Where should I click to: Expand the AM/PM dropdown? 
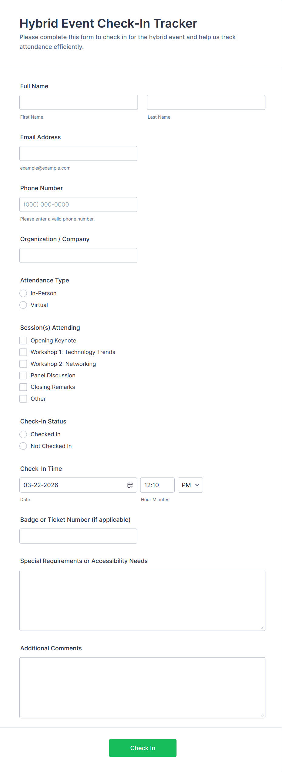(x=190, y=485)
